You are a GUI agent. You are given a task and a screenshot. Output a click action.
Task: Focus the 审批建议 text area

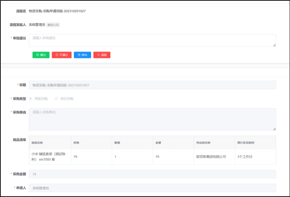click(x=152, y=40)
